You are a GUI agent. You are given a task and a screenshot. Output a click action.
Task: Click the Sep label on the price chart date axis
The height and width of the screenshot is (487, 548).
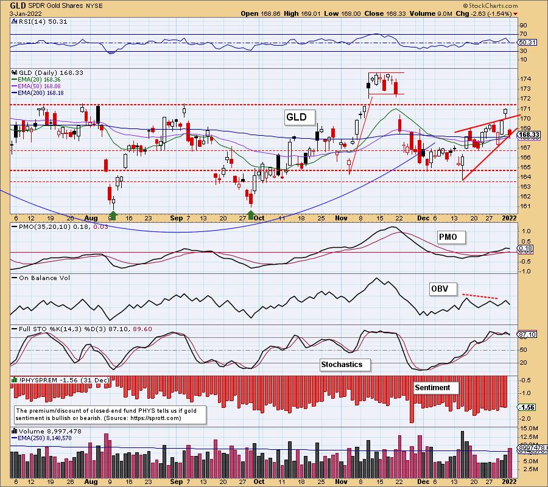tap(176, 218)
